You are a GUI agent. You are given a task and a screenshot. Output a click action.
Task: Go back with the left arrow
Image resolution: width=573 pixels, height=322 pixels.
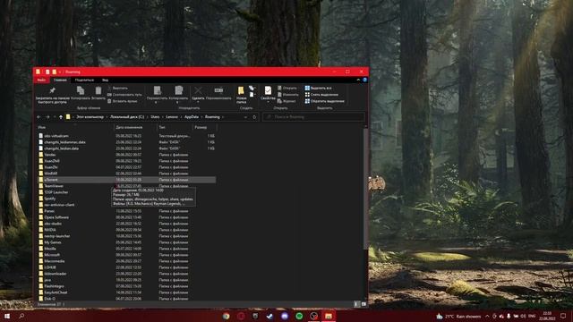coord(39,117)
